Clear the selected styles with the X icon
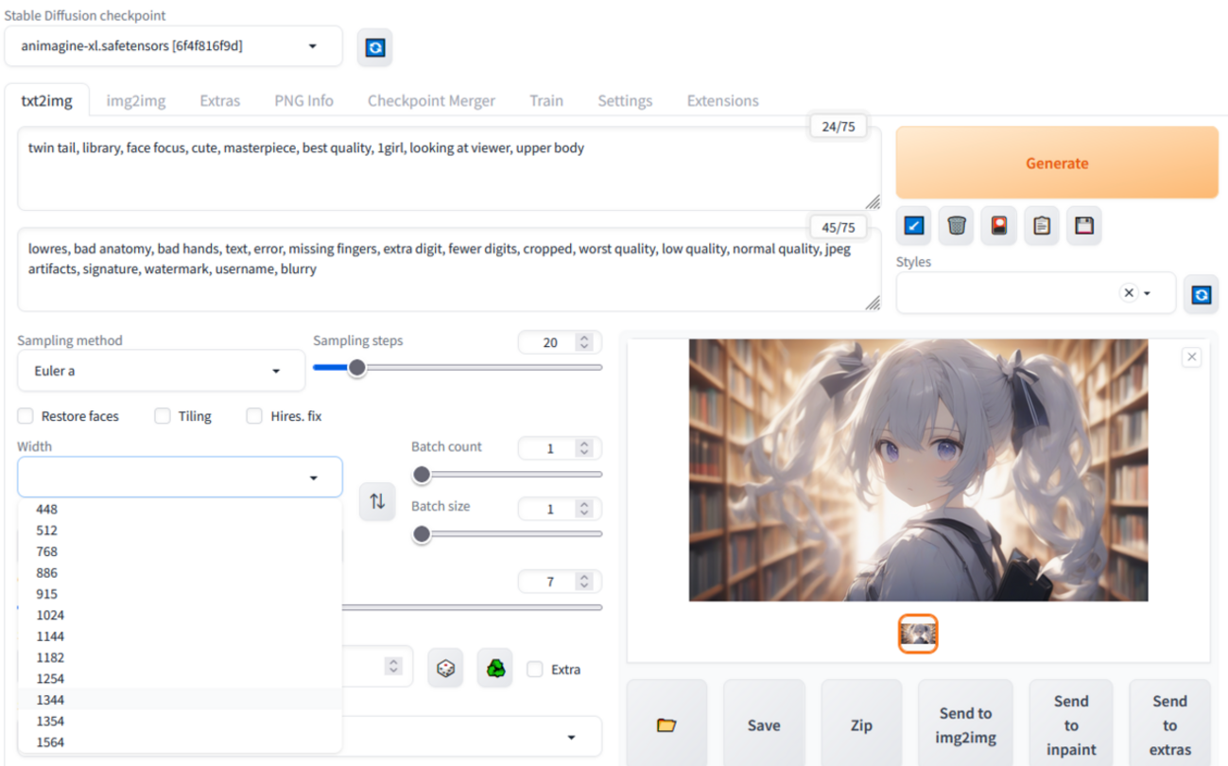 click(x=1129, y=293)
